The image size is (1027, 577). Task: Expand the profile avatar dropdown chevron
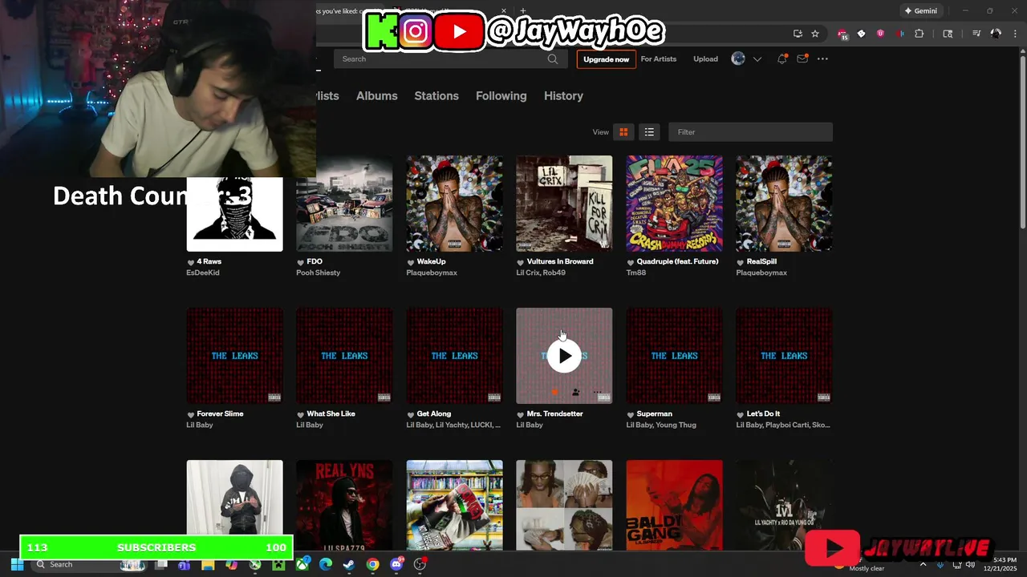[757, 59]
